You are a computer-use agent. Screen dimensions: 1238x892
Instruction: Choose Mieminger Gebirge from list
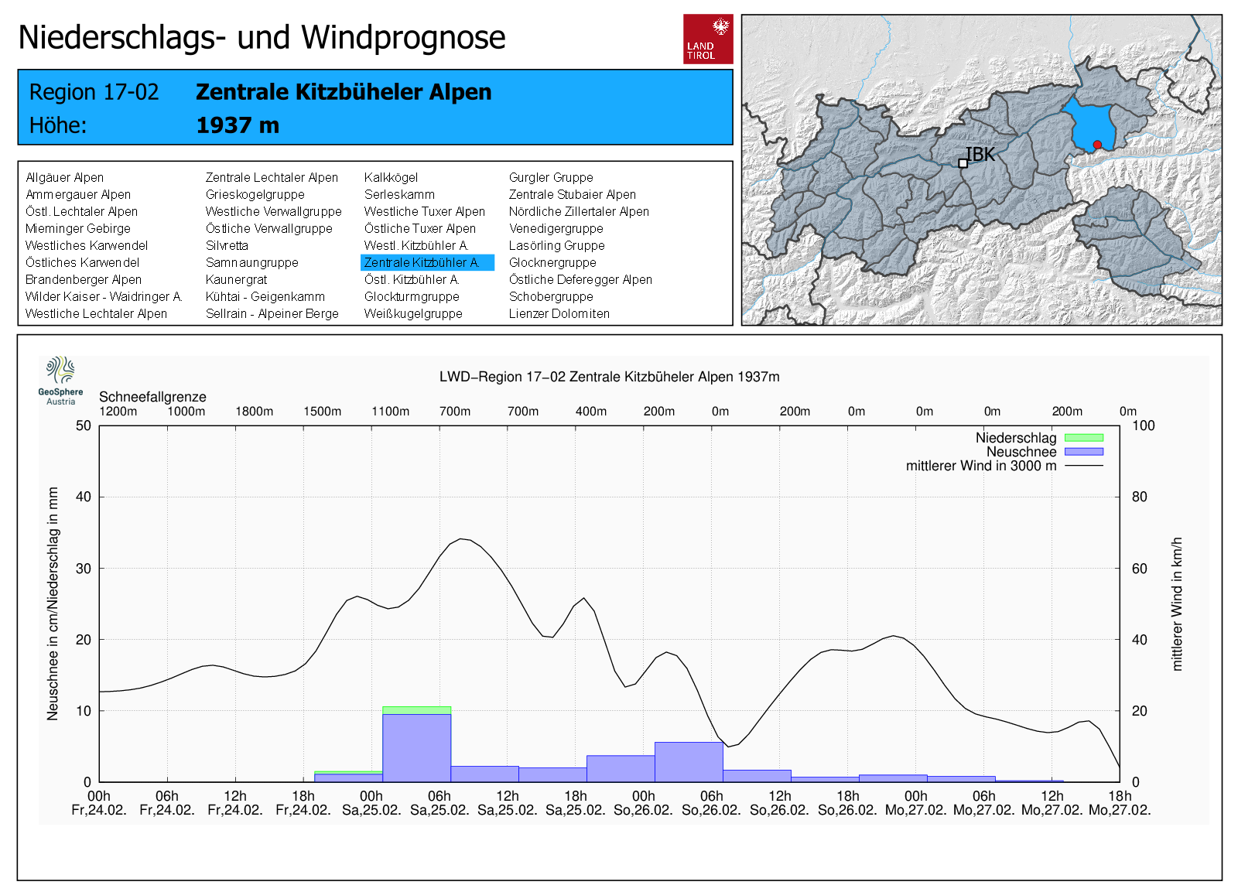pyautogui.click(x=77, y=229)
